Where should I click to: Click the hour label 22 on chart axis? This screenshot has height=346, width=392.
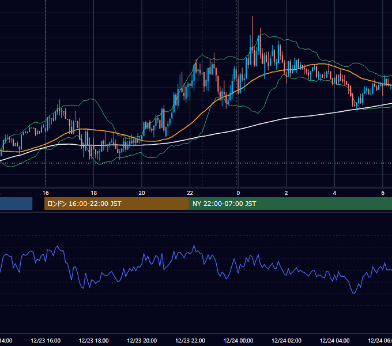coord(190,193)
